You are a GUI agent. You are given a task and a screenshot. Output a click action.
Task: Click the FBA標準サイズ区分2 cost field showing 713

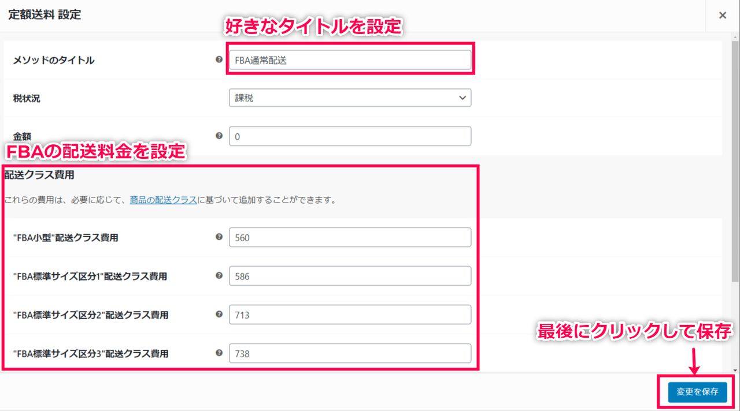[x=350, y=315]
